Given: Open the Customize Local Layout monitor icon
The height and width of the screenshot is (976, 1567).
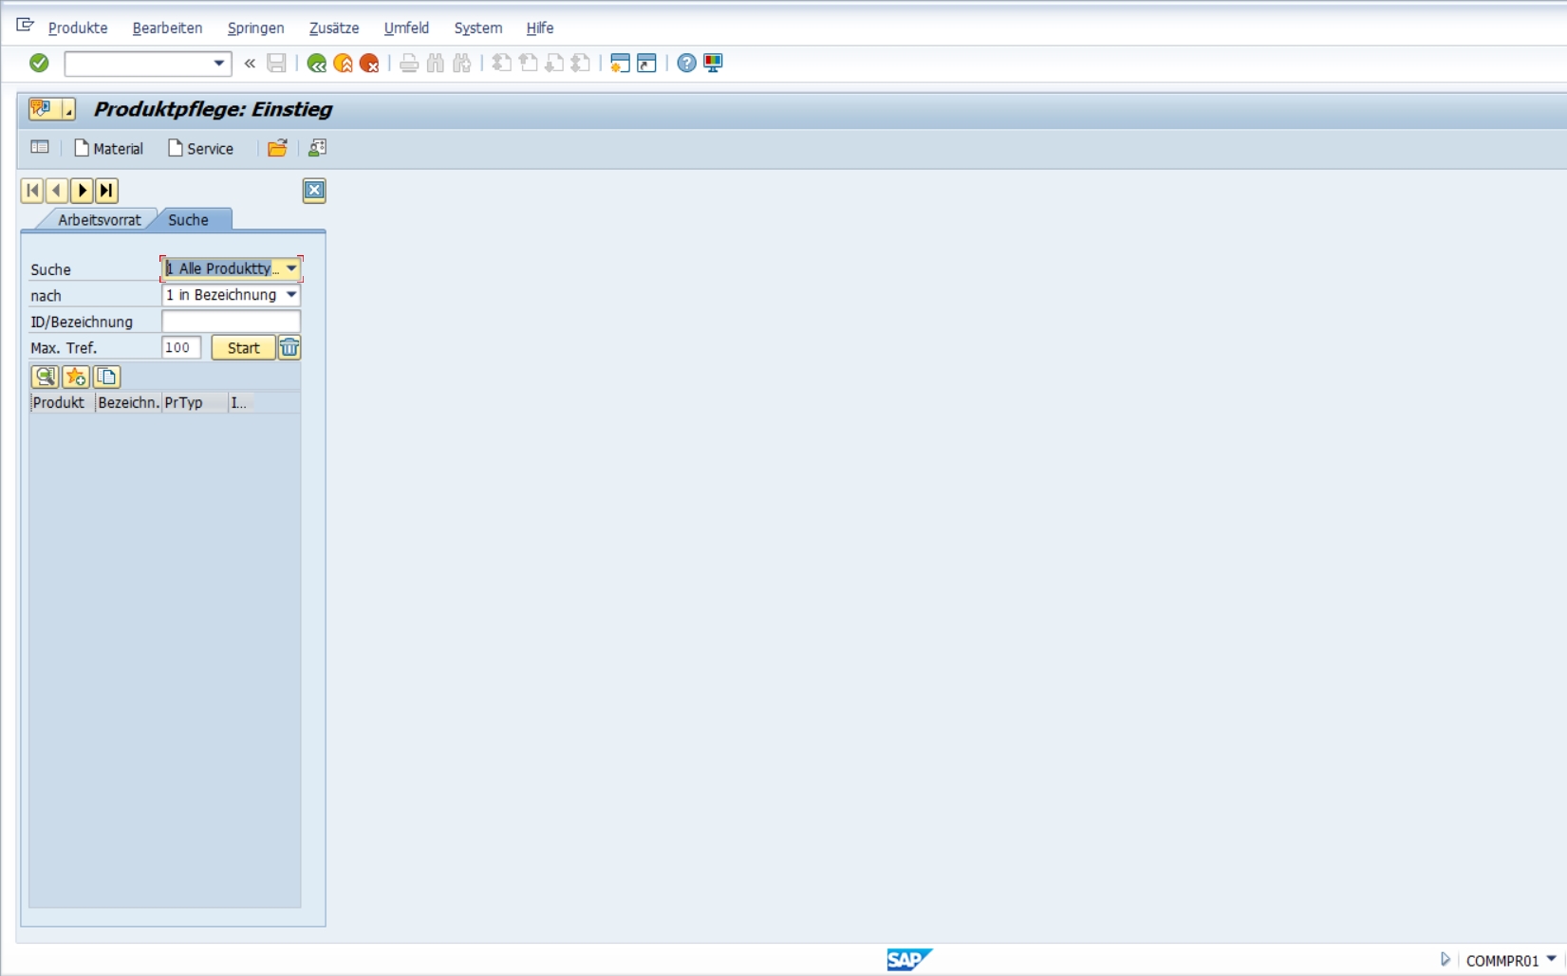Looking at the screenshot, I should coord(713,64).
